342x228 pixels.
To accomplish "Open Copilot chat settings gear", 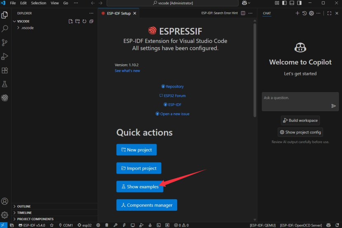I will tap(312, 13).
